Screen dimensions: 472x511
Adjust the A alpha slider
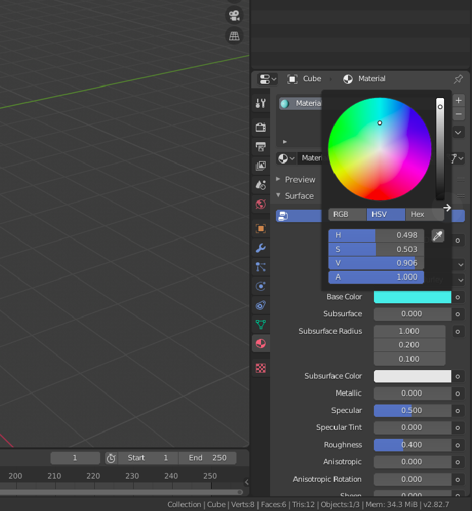point(376,277)
